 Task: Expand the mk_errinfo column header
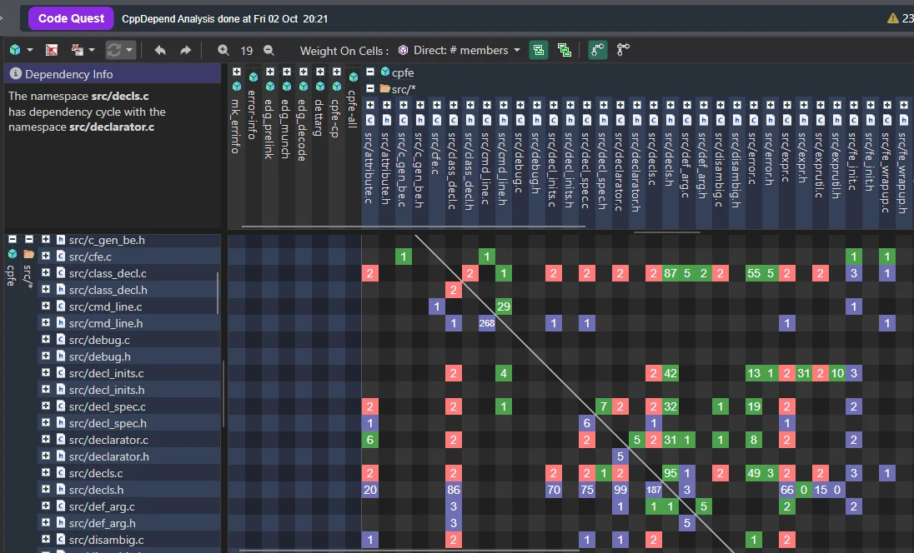coord(237,72)
